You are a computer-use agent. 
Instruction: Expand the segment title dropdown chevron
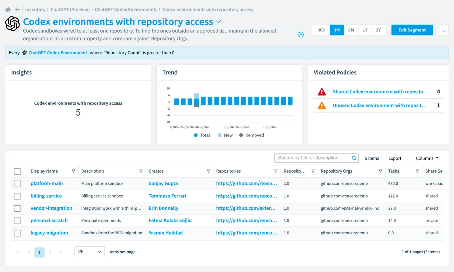pyautogui.click(x=218, y=22)
